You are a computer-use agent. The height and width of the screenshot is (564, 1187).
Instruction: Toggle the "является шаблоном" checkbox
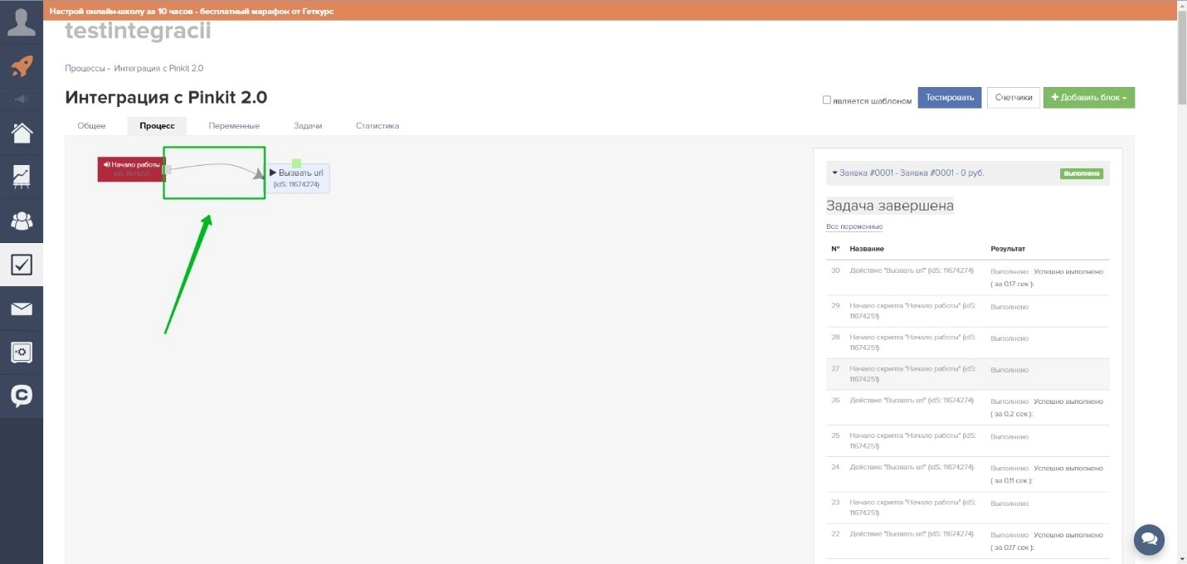(826, 100)
